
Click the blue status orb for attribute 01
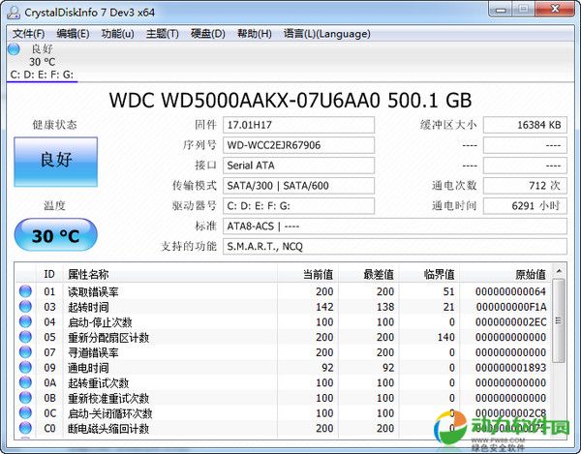pyautogui.click(x=25, y=291)
